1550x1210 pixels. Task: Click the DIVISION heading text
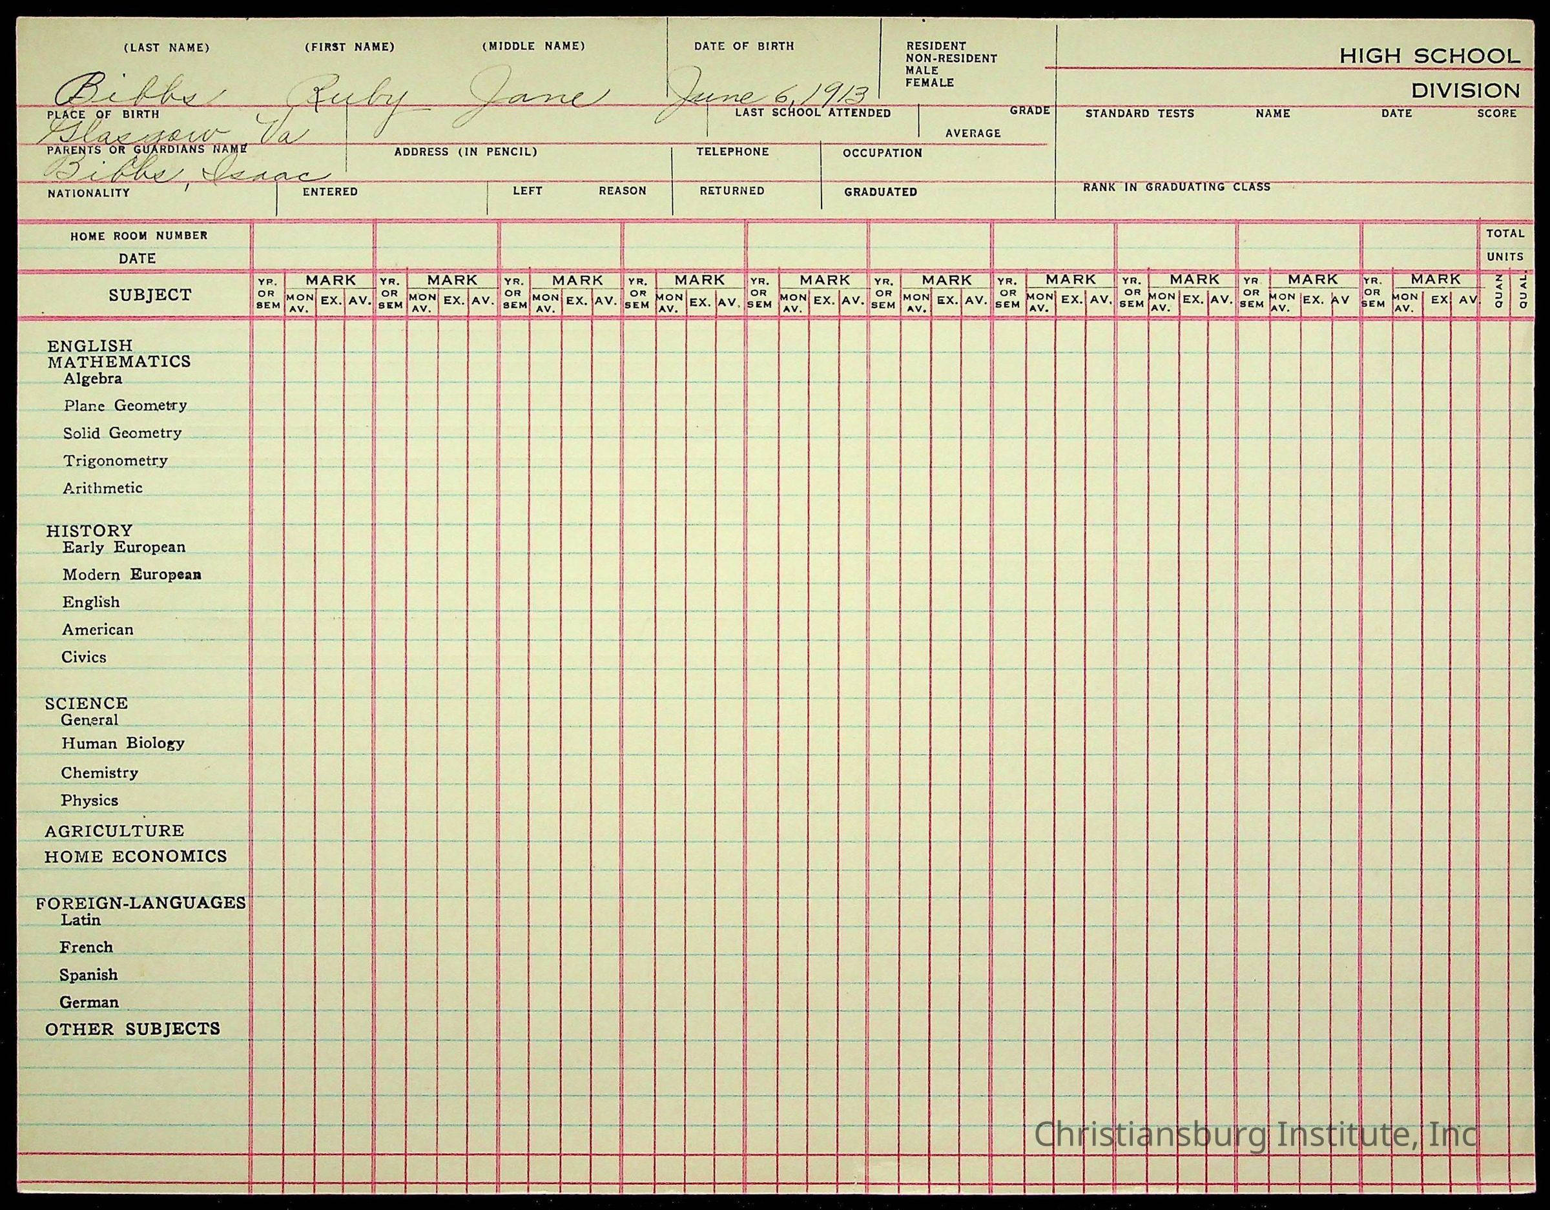(1465, 91)
